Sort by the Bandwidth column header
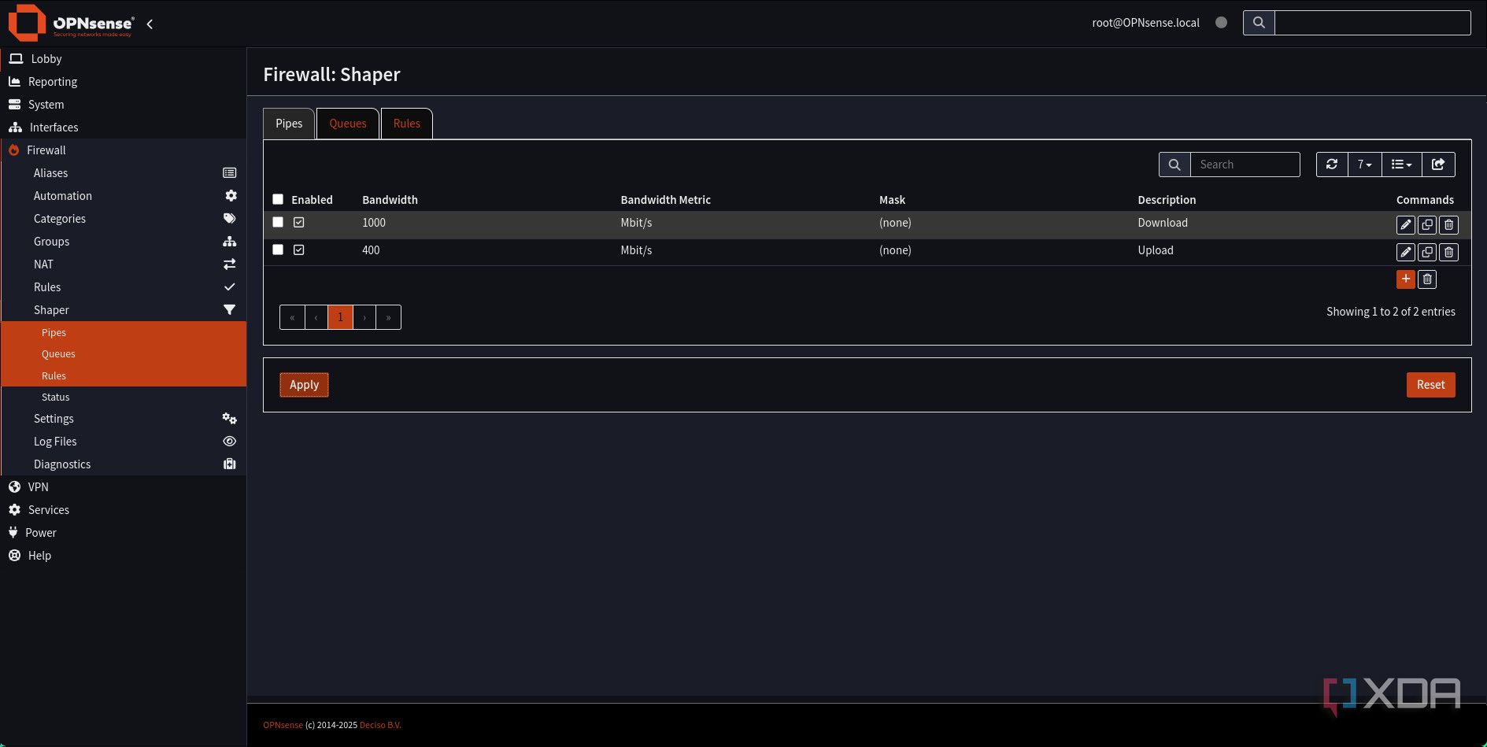 390,200
